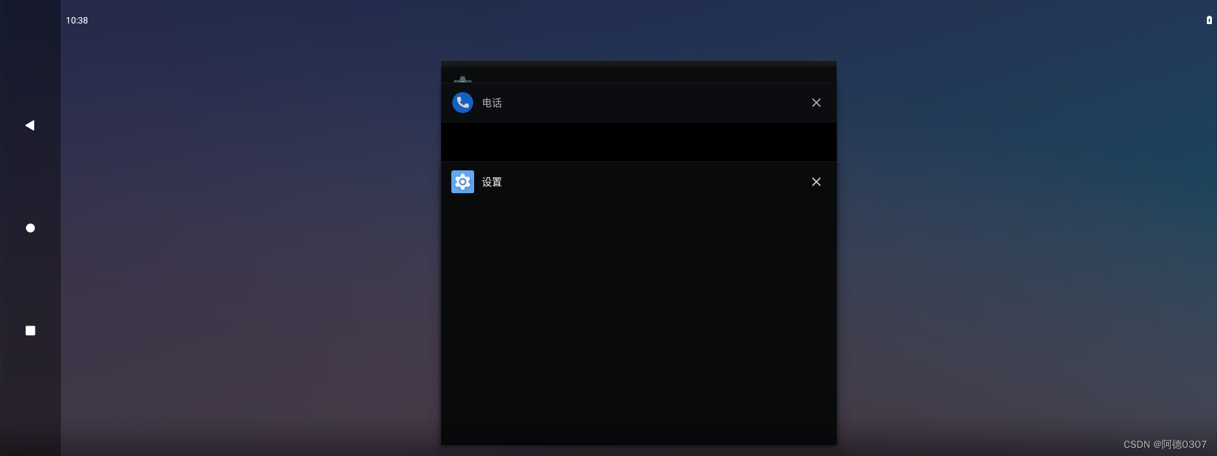Click the 设置 settings gear icon
The height and width of the screenshot is (456, 1217).
click(463, 182)
